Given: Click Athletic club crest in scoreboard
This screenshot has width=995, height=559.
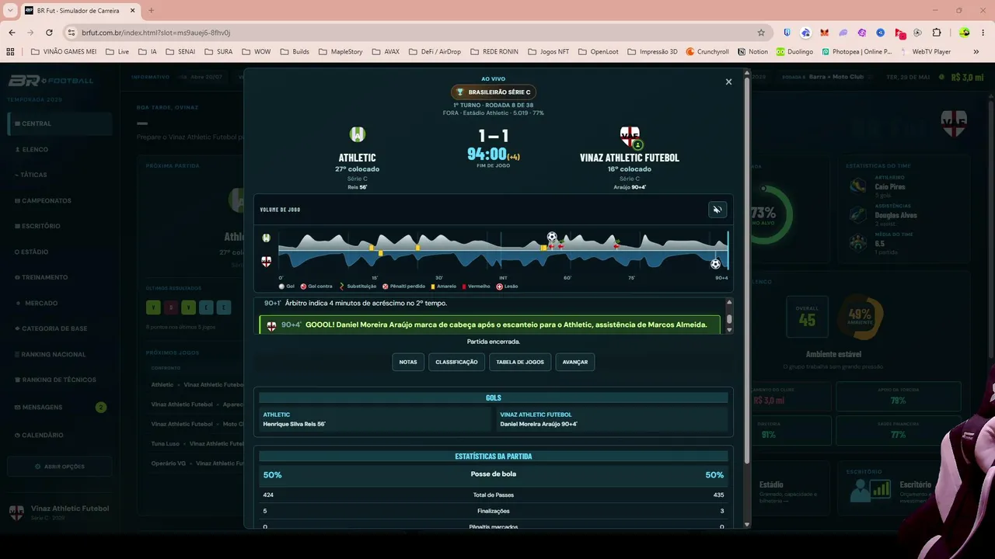Looking at the screenshot, I should pyautogui.click(x=357, y=134).
